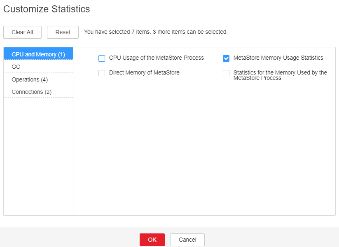This screenshot has height=247, width=339.
Task: Enable Direct Memory of MetaStore checkbox
Action: [102, 73]
